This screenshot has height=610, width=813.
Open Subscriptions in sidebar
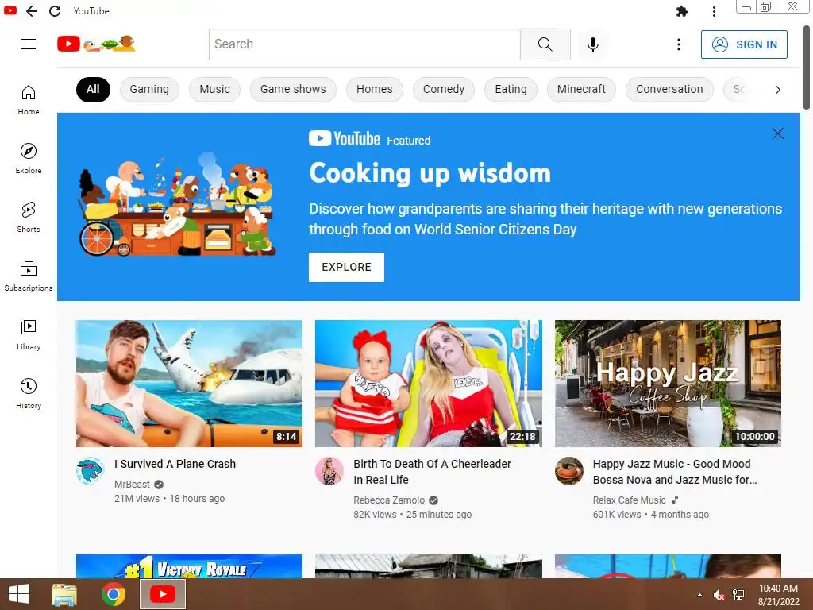[x=29, y=276]
